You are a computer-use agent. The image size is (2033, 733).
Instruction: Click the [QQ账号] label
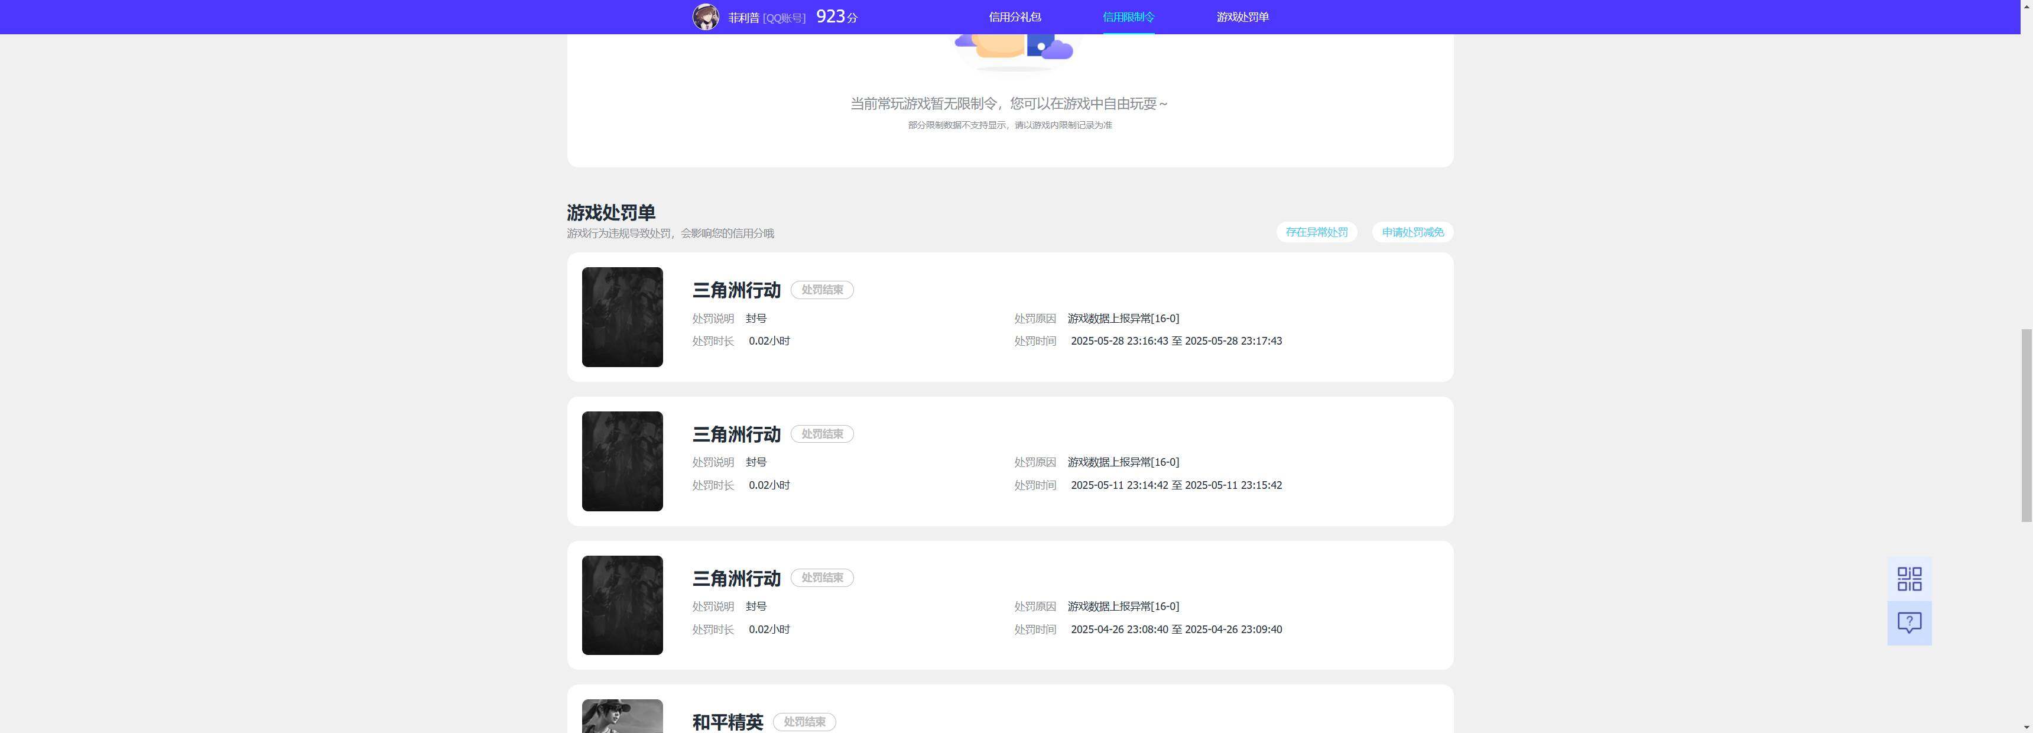[784, 18]
